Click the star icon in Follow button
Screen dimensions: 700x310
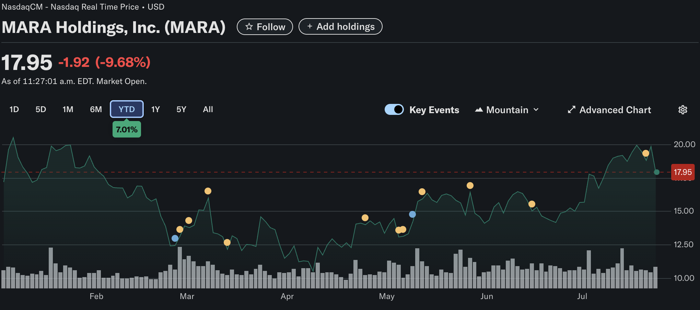click(249, 27)
